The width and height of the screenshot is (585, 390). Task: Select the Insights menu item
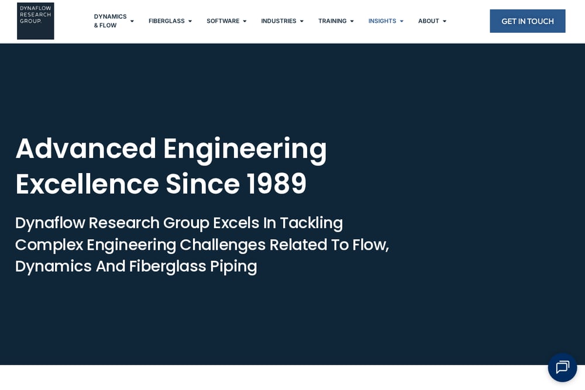click(382, 21)
